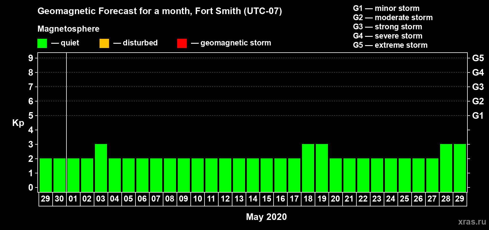Click the Magnetosphere heading
Viewport: 489px width, 230px height.
pos(68,29)
